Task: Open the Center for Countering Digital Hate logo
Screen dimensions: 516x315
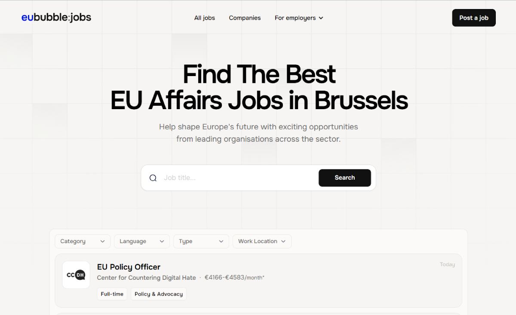Action: 76,275
